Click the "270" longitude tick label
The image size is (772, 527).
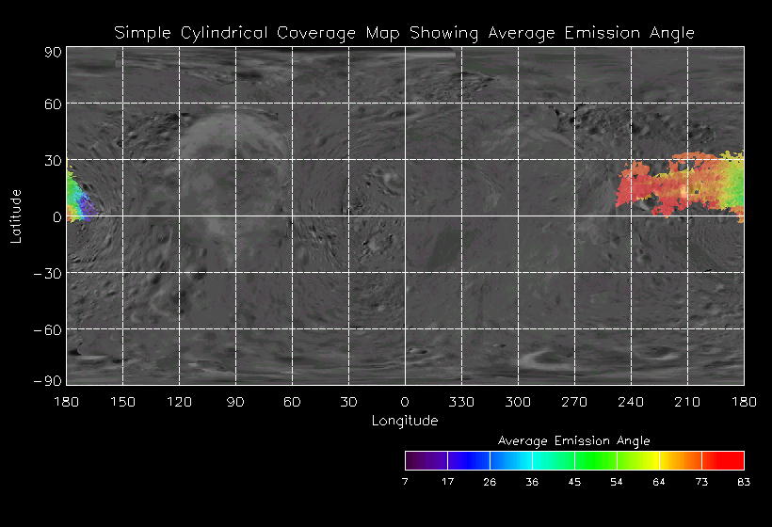tap(574, 402)
